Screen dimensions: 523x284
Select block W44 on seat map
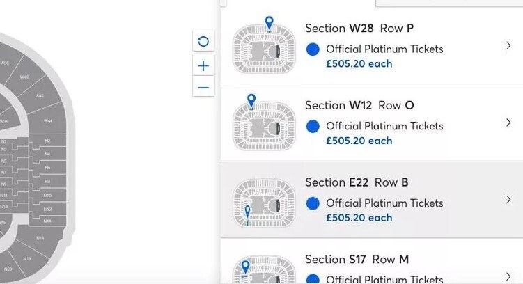click(47, 120)
